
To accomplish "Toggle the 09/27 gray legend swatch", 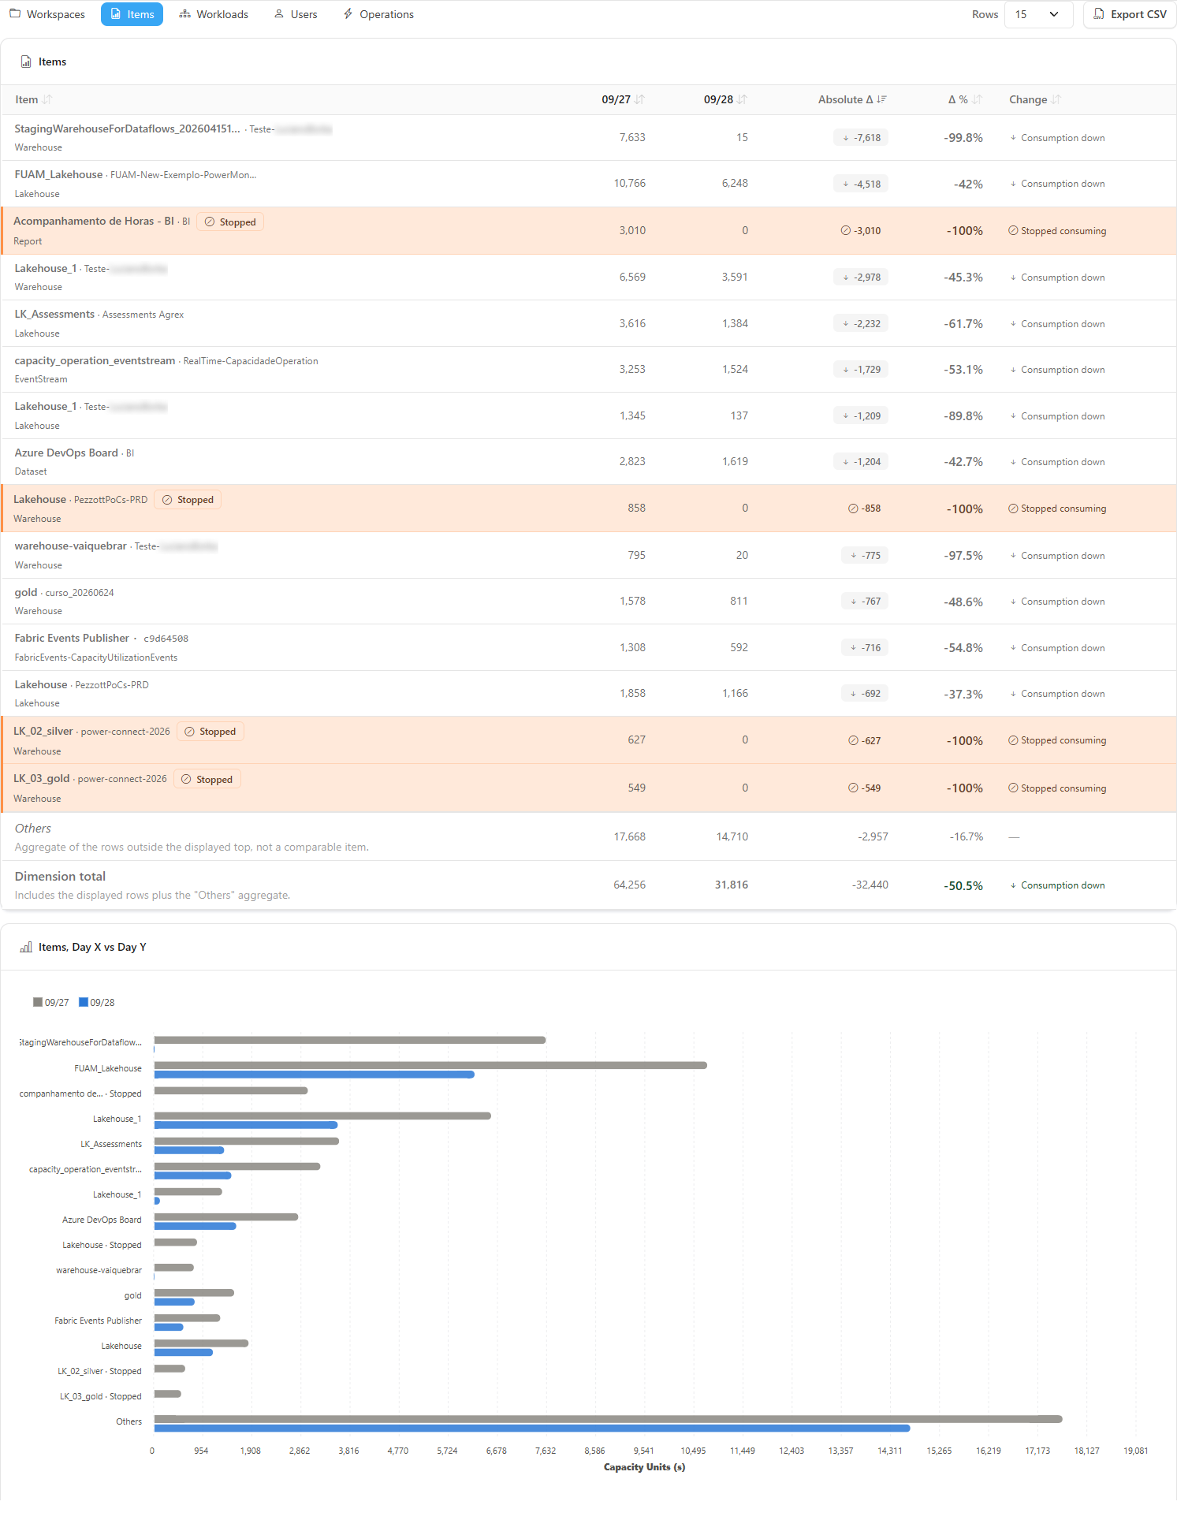I will click(x=38, y=1002).
